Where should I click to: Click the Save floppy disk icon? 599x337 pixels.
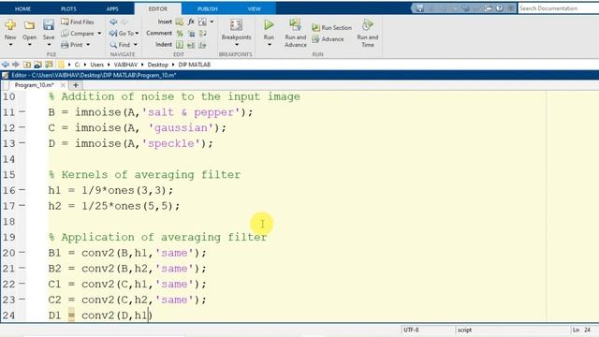coord(49,25)
